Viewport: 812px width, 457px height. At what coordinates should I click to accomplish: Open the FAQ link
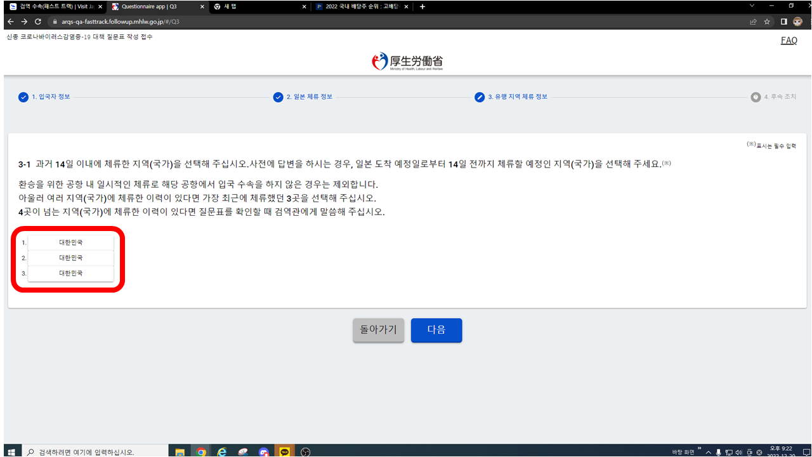(789, 41)
